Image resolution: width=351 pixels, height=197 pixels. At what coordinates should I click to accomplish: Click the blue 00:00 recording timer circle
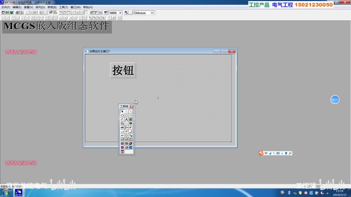point(335,100)
